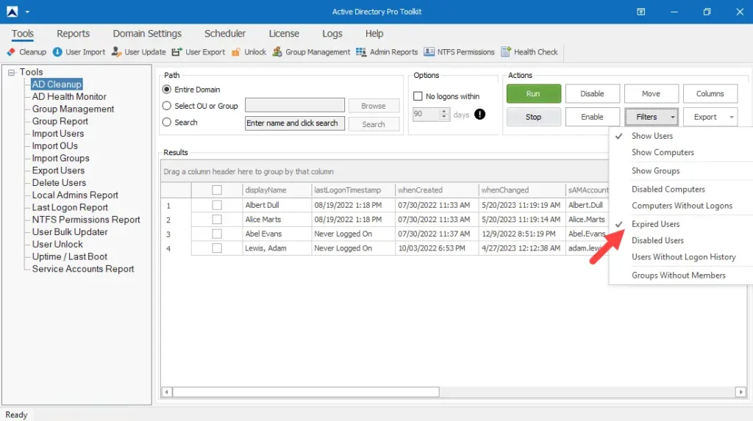The image size is (753, 421).
Task: Choose Disabled Computers filter
Action: [x=680, y=189]
